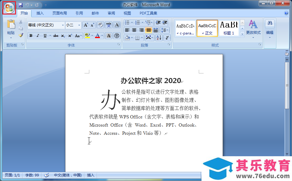Increase the paragraph indent
The width and height of the screenshot is (292, 181).
[x=165, y=23]
